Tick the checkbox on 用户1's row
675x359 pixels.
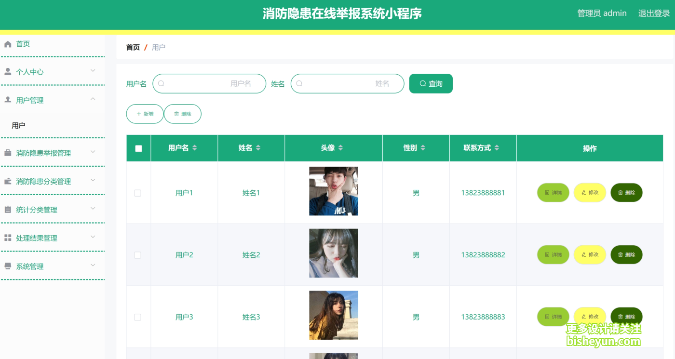pos(137,192)
